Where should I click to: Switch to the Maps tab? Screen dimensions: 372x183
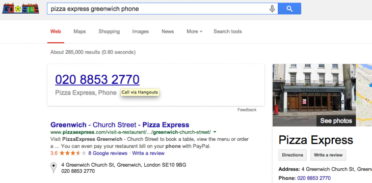(x=79, y=32)
